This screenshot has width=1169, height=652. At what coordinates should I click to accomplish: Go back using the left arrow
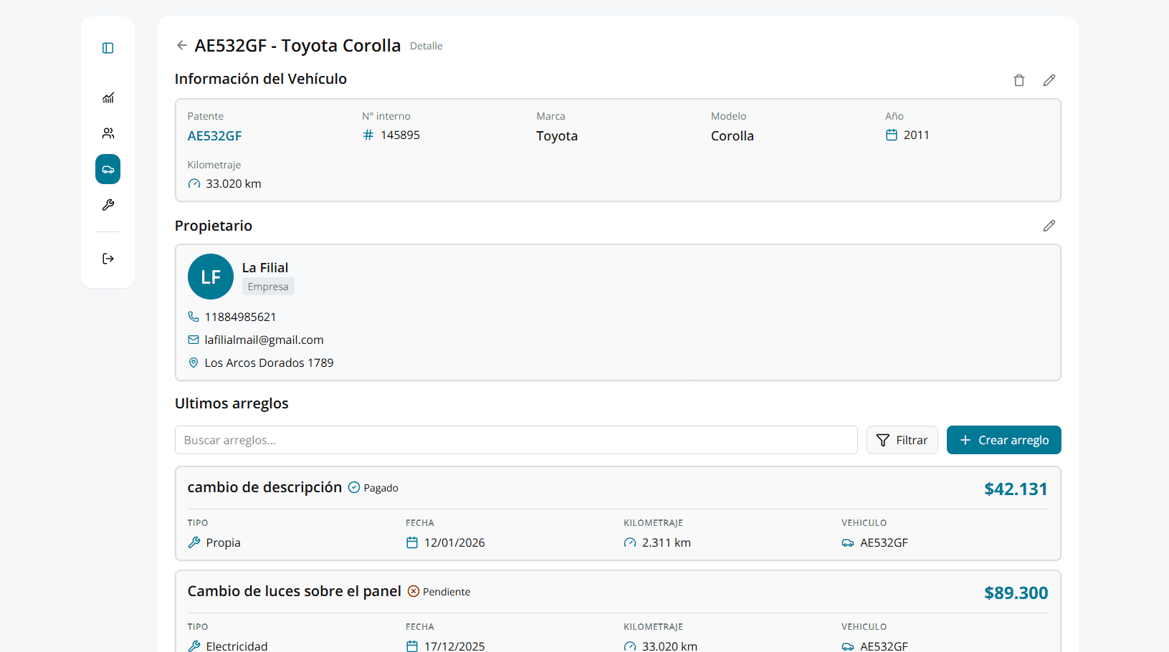point(181,45)
